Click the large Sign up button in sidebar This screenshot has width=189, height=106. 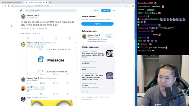click(x=97, y=24)
